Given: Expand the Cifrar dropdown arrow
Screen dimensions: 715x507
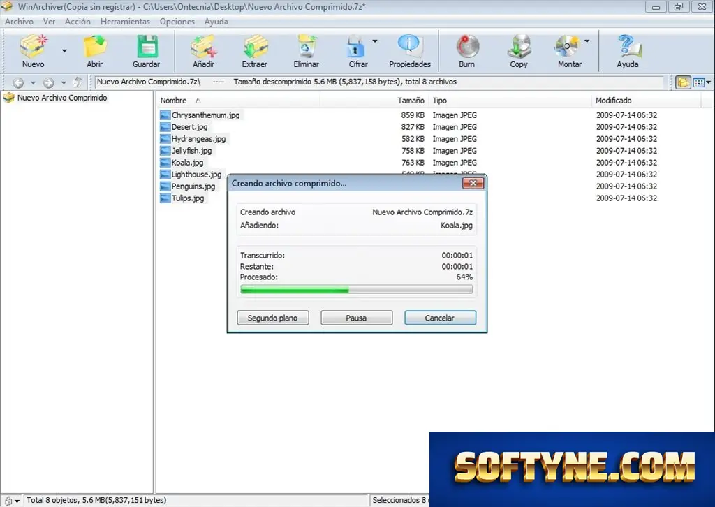Looking at the screenshot, I should point(375,41).
